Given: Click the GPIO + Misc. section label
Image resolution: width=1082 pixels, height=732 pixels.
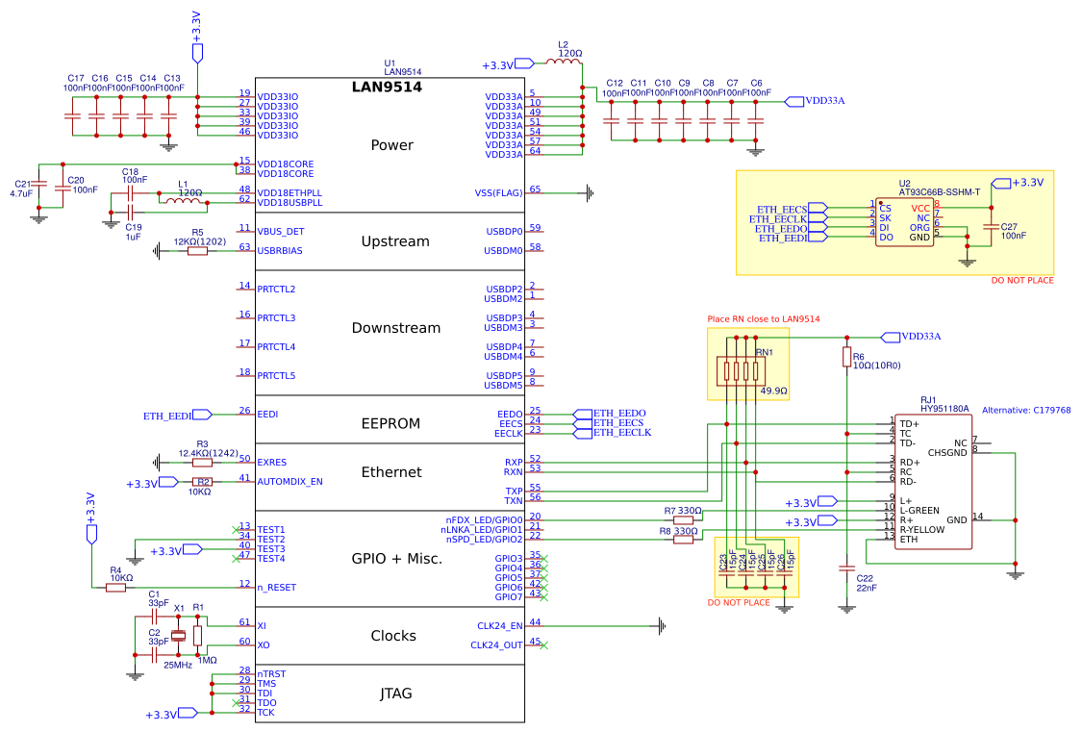Looking at the screenshot, I should [x=397, y=559].
